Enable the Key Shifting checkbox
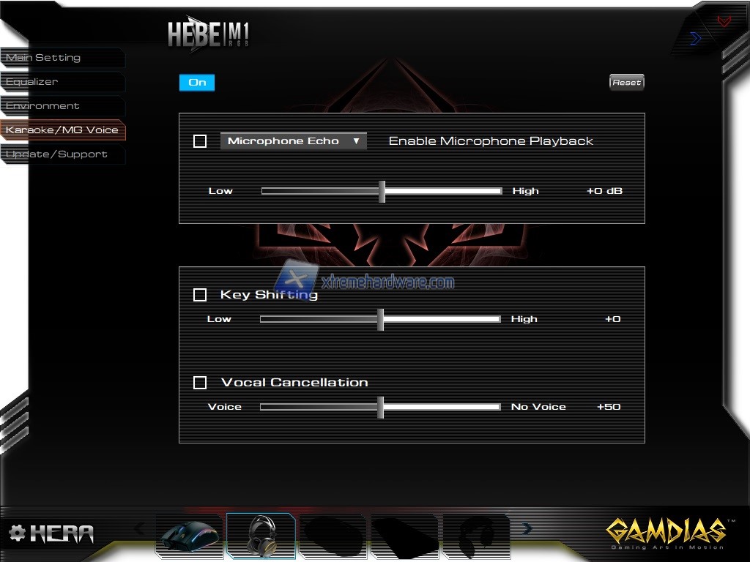 [200, 295]
